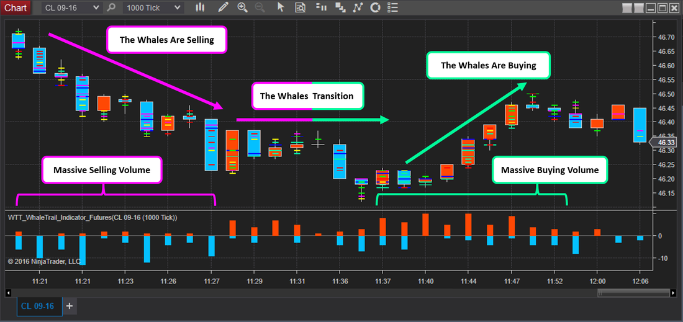The width and height of the screenshot is (683, 322).
Task: Open the bar style (candlestick) icon
Action: tap(200, 7)
